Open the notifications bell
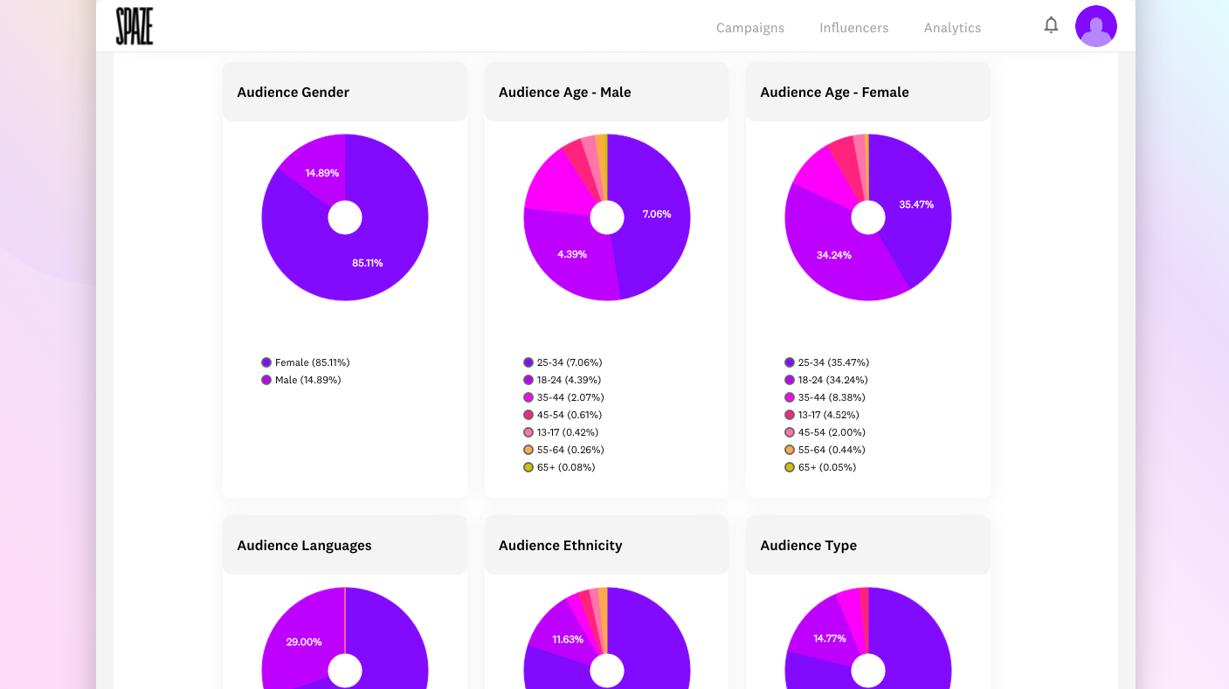Image resolution: width=1229 pixels, height=689 pixels. tap(1051, 25)
